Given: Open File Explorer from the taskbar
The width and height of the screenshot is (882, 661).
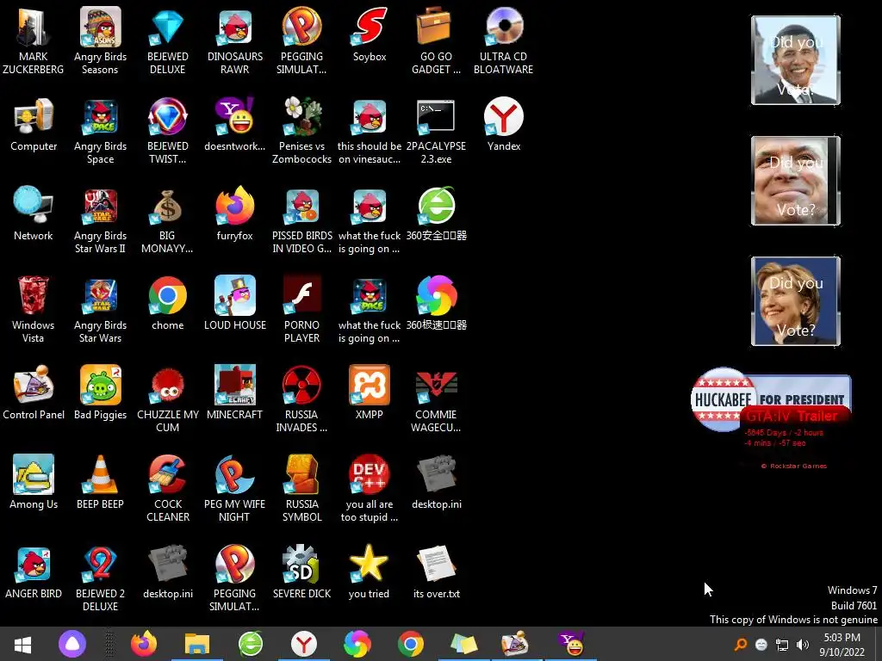Looking at the screenshot, I should point(197,644).
